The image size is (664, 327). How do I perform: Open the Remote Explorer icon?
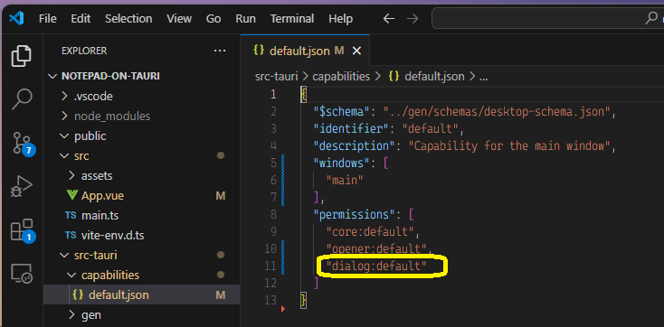pos(21,274)
